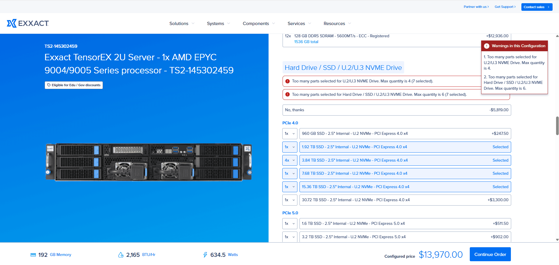This screenshot has width=559, height=265.
Task: Click the flame icon beside BTU/Hr
Action: (121, 255)
